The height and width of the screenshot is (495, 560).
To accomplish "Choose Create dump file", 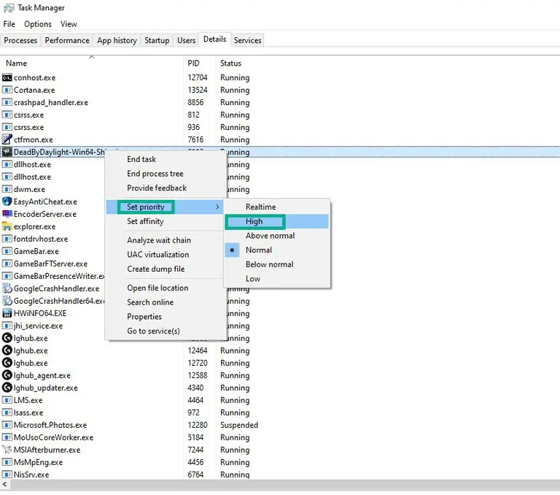I will click(166, 269).
